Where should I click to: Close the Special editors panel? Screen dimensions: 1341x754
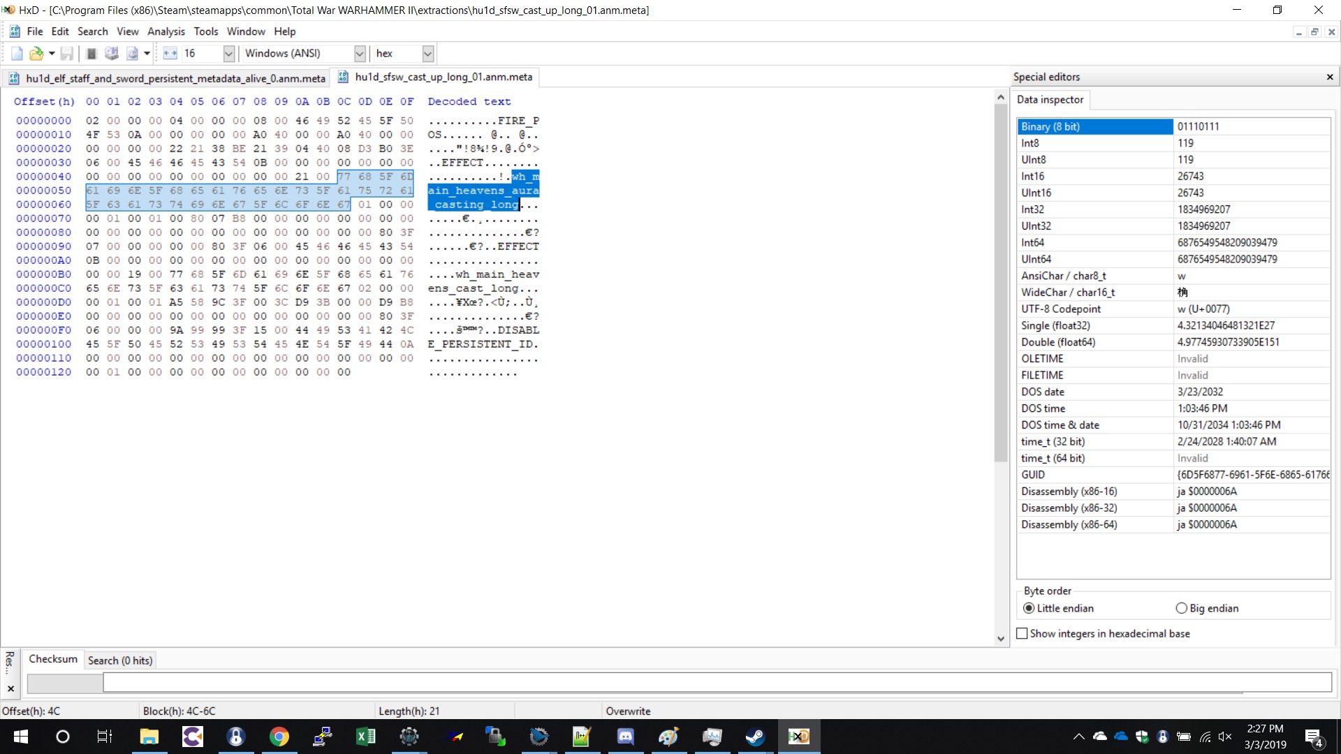pyautogui.click(x=1330, y=77)
